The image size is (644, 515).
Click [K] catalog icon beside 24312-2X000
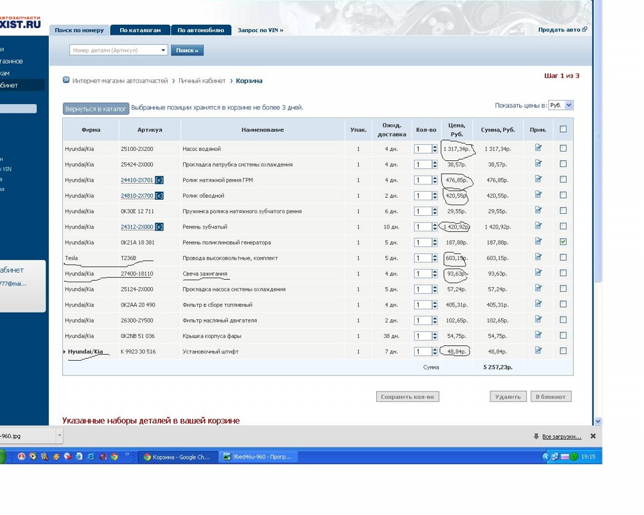159,227
